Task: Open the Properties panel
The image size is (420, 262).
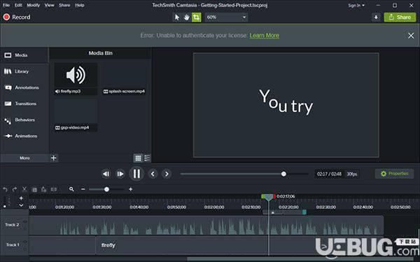Action: pos(395,174)
